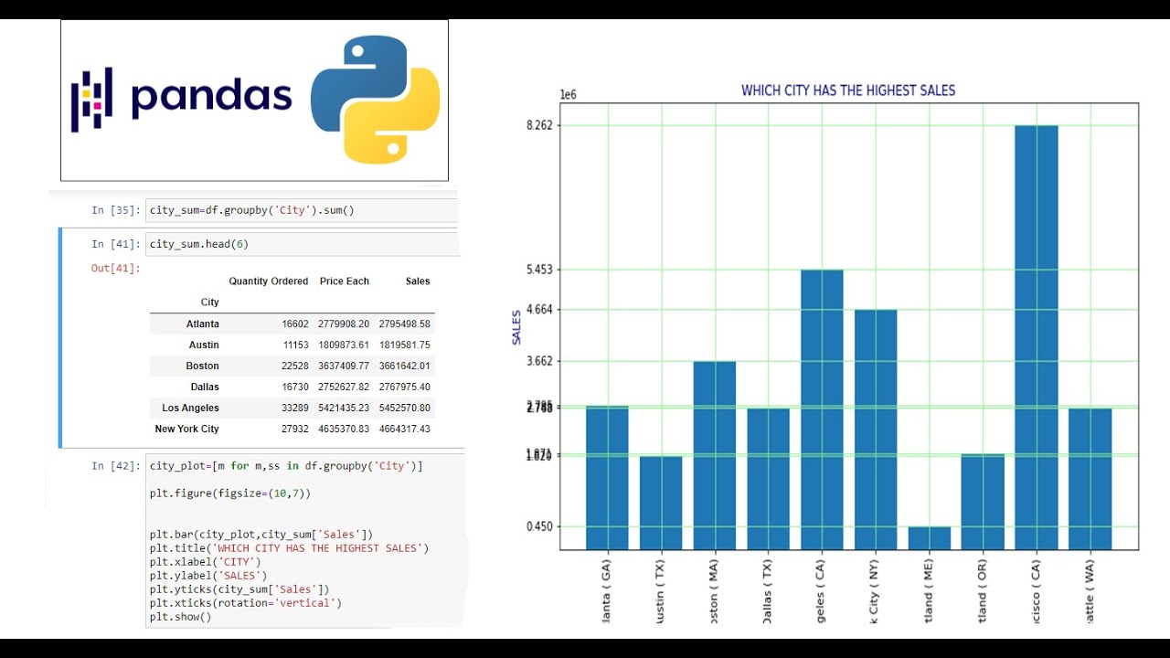Click the Portland (OR) bar
The image size is (1170, 658).
click(983, 502)
